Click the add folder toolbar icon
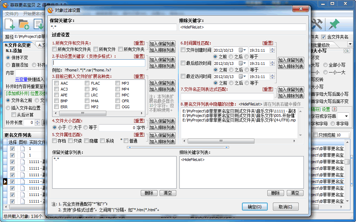The width and height of the screenshot is (356, 222). [x=24, y=24]
